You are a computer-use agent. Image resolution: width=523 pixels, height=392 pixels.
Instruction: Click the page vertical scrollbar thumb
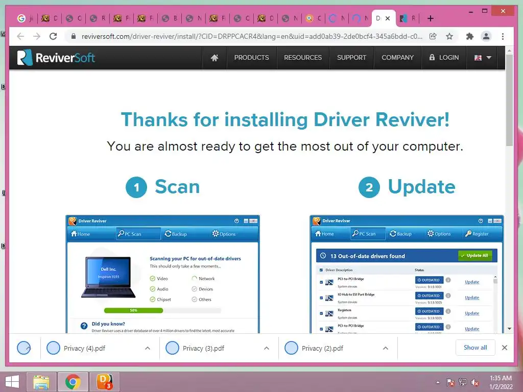(x=509, y=100)
